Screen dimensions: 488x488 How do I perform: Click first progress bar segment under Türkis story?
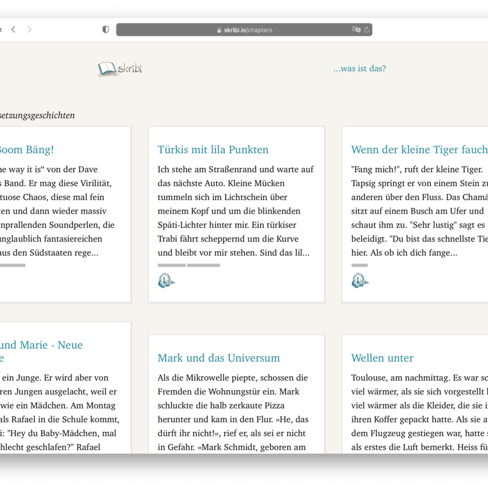(x=171, y=265)
